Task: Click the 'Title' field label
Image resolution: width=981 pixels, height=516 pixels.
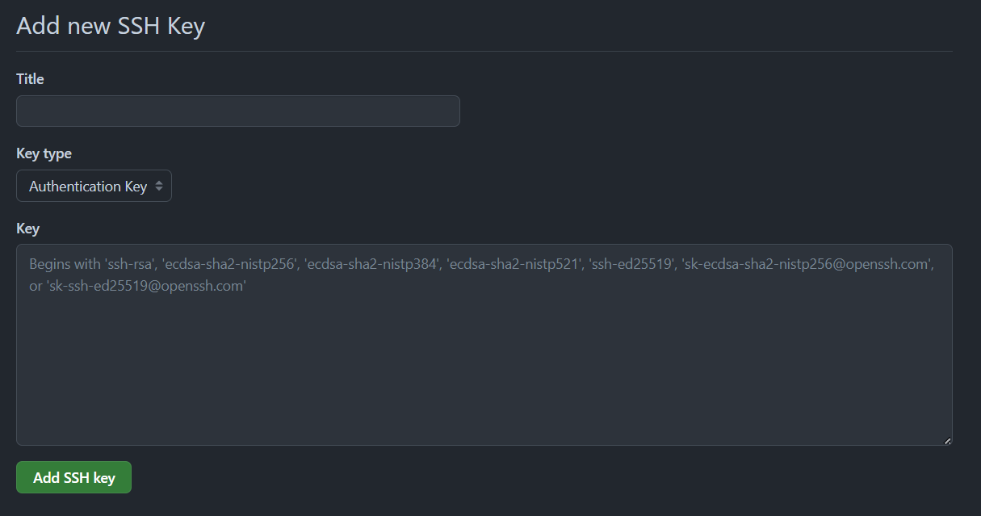Action: (30, 79)
